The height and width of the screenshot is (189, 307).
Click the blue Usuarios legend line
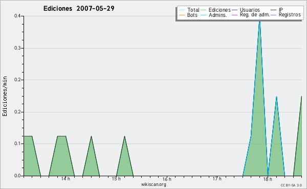pos(234,10)
